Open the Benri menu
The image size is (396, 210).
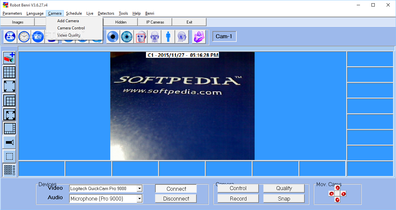[x=150, y=13]
